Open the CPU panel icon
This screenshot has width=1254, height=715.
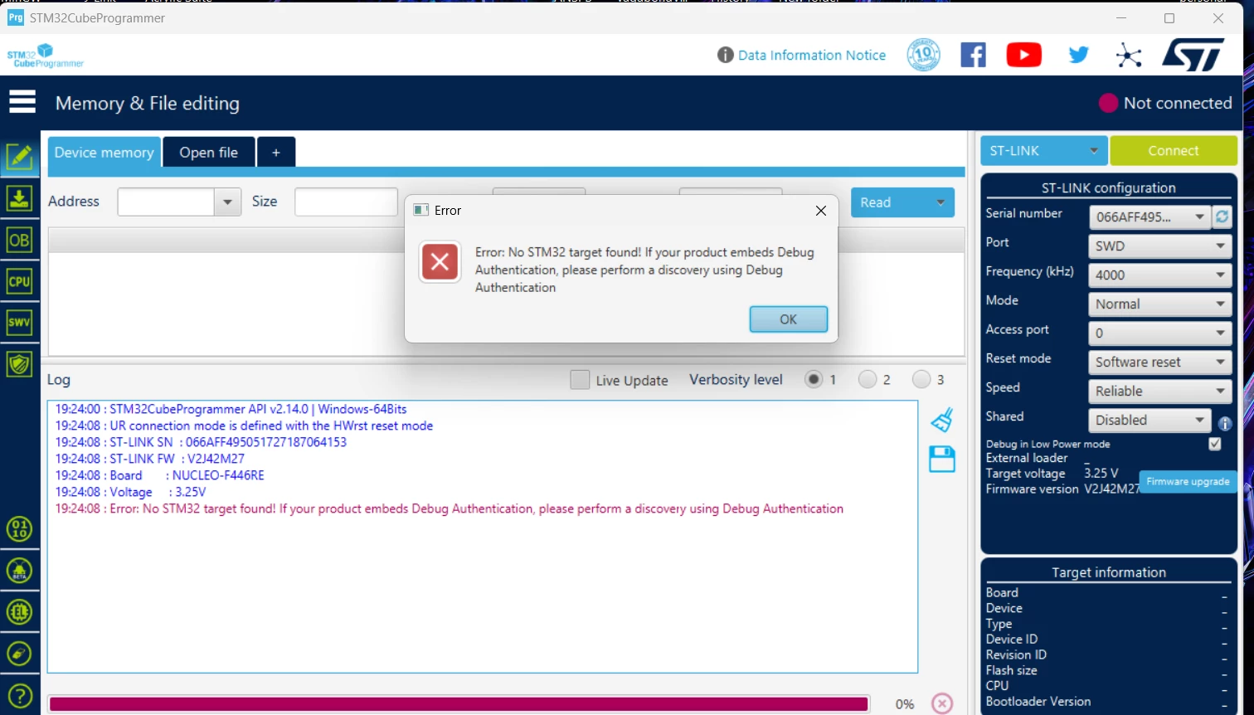pyautogui.click(x=19, y=281)
